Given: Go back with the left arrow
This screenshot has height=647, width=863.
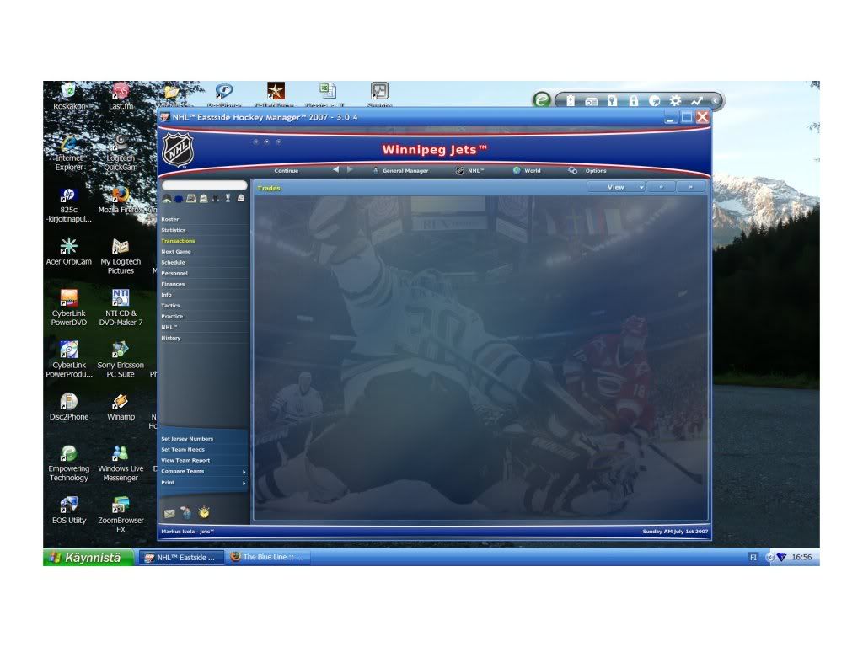Looking at the screenshot, I should coord(335,170).
